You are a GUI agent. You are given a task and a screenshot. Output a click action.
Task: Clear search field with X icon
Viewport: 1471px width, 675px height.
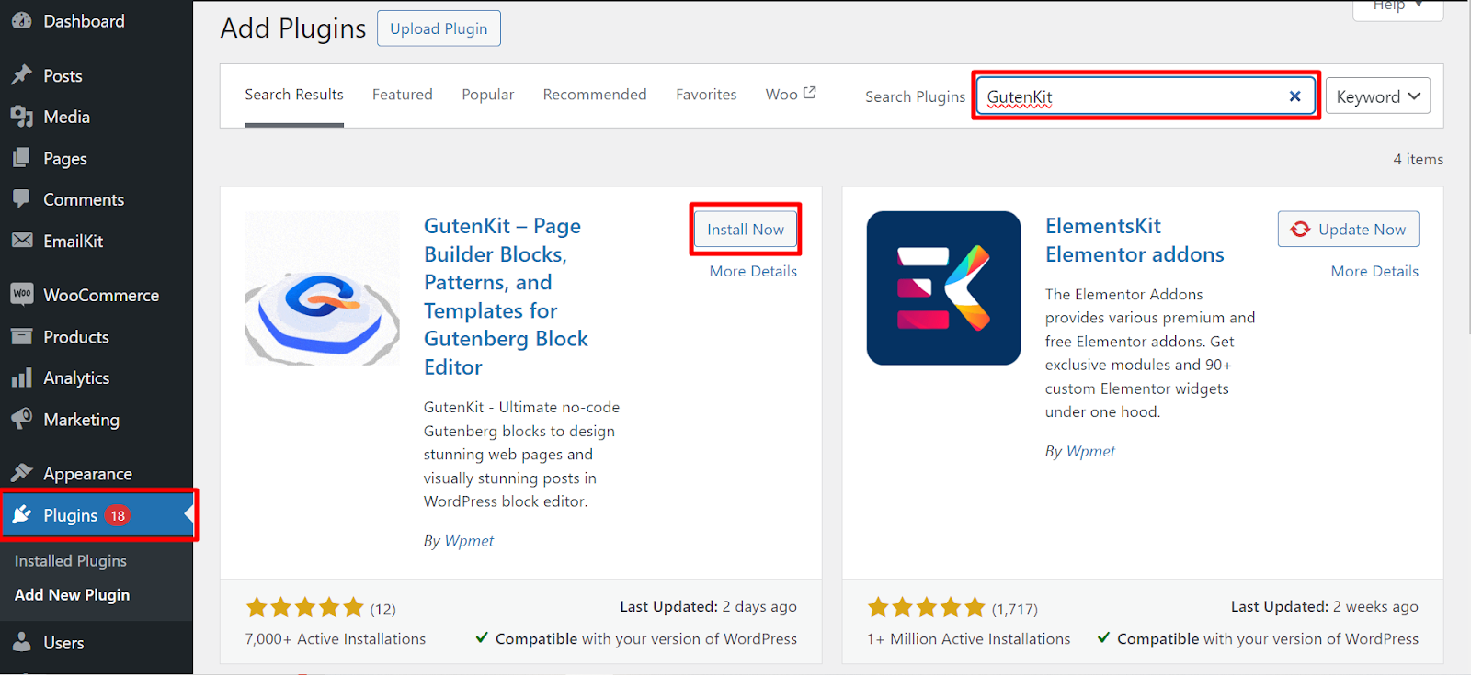(1294, 96)
